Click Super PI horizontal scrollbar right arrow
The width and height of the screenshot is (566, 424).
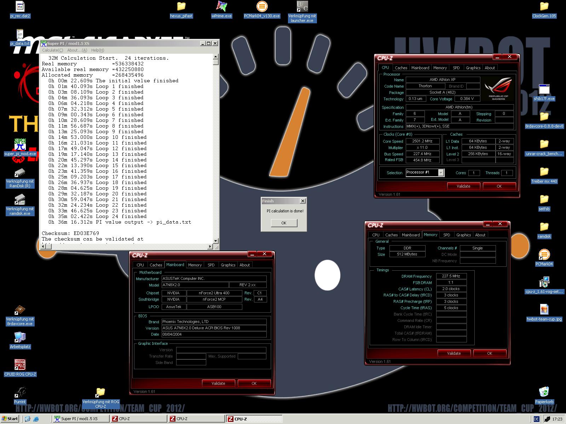tap(210, 247)
